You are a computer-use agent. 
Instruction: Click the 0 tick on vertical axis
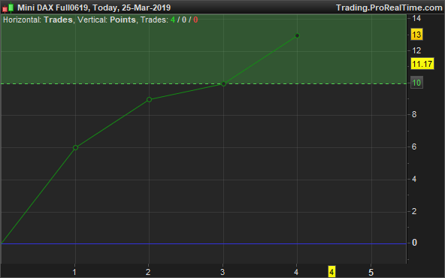[414, 243]
